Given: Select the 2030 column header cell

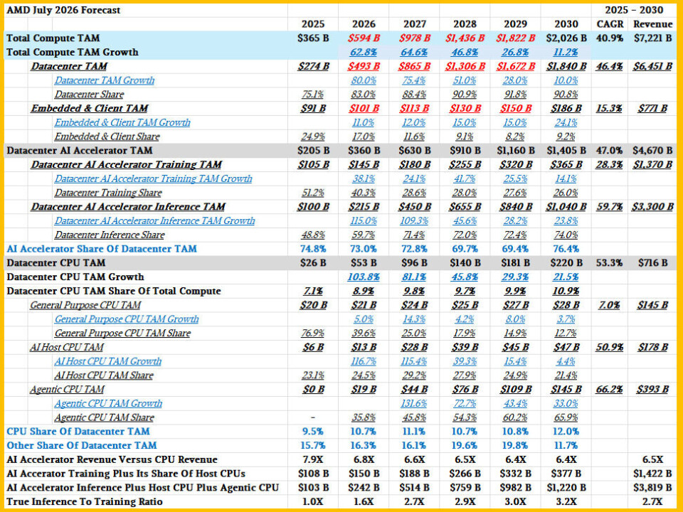Looking at the screenshot, I should click(566, 24).
